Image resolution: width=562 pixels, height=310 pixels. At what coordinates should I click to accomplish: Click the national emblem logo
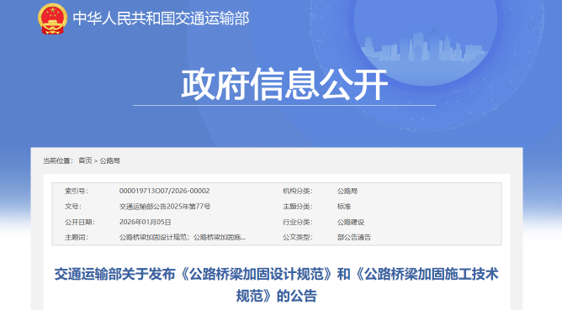click(53, 18)
